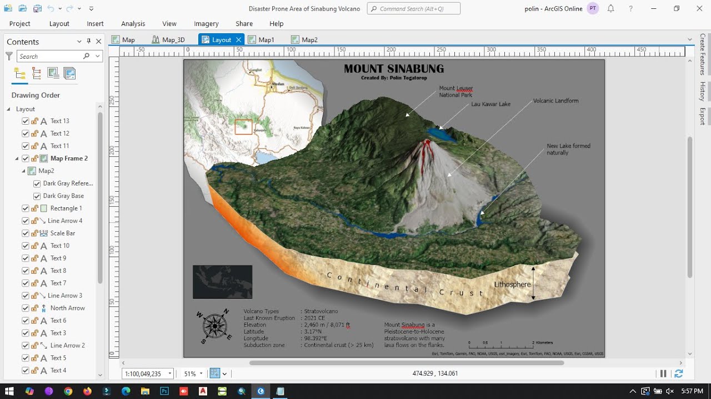
Task: Open the Share ribbon tab
Action: (244, 24)
